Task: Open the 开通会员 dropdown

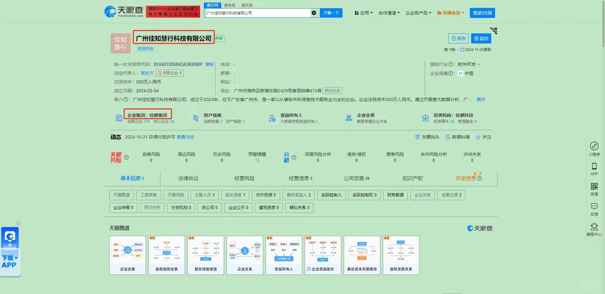Action: pyautogui.click(x=451, y=13)
